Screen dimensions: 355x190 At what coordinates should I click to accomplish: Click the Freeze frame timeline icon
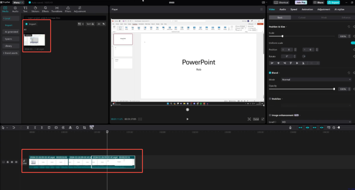[x=56, y=128]
